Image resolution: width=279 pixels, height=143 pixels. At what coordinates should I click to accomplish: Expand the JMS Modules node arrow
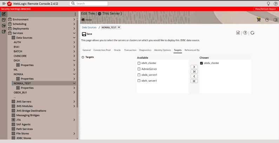coord(74,106)
